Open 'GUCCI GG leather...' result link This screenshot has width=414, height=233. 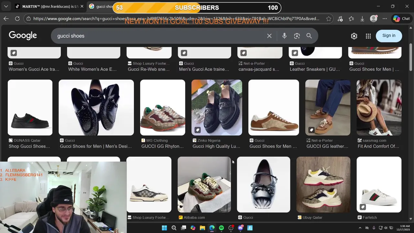point(327,146)
